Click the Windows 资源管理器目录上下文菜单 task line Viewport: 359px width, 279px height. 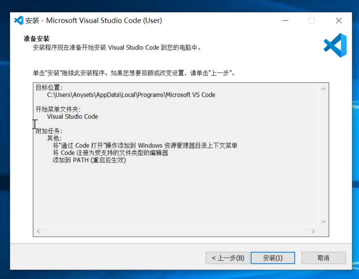click(x=145, y=146)
